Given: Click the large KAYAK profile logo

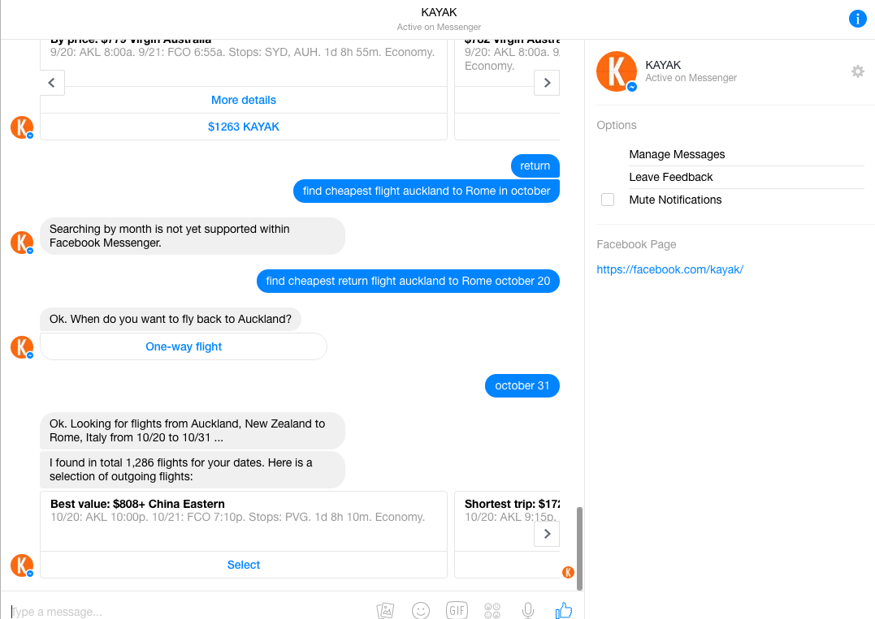Looking at the screenshot, I should [617, 71].
